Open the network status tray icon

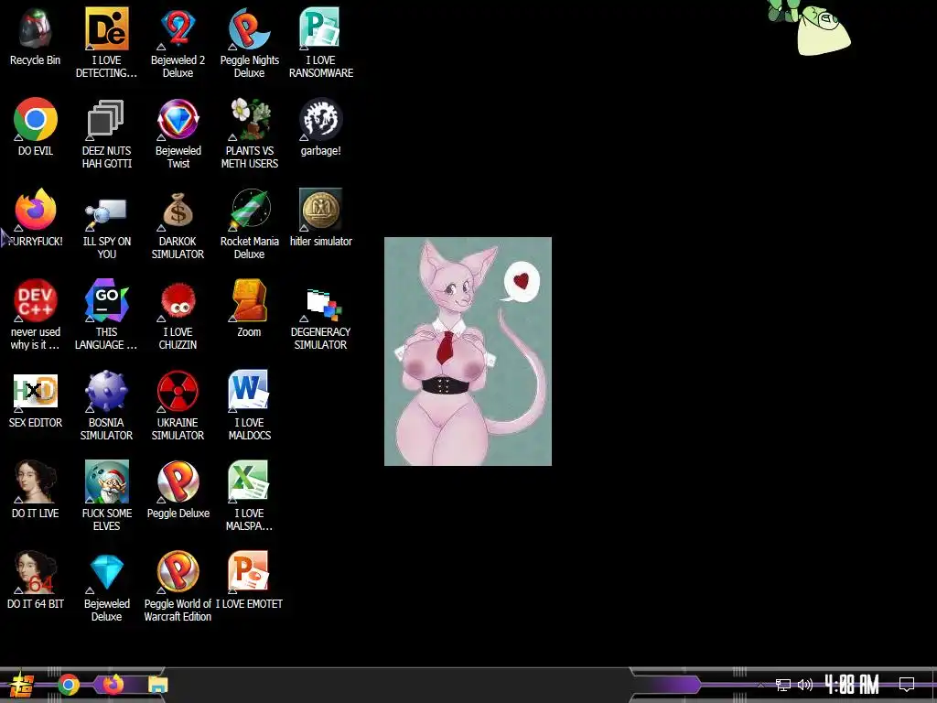[783, 685]
